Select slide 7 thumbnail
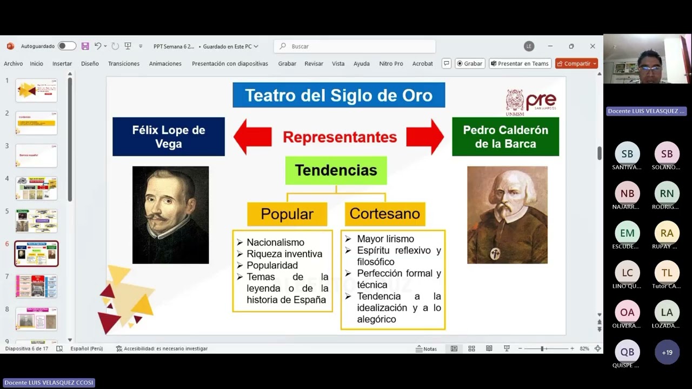The width and height of the screenshot is (692, 389). click(36, 286)
